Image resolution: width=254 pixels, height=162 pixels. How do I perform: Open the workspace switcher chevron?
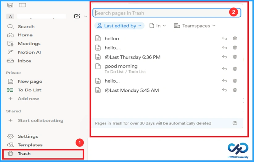[86, 16]
